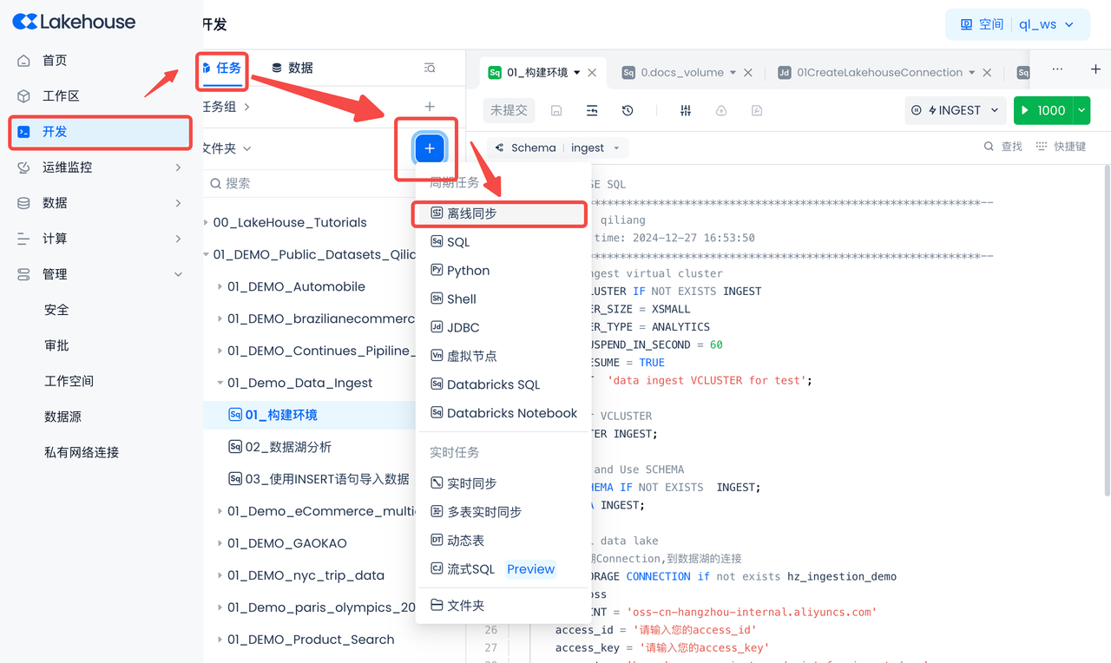This screenshot has height=663, width=1111.
Task: Open the tab overflow ellipsis menu
Action: point(1057,69)
